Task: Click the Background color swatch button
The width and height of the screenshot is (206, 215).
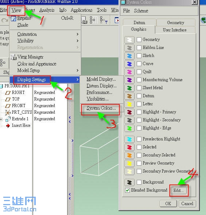Action: (129, 182)
